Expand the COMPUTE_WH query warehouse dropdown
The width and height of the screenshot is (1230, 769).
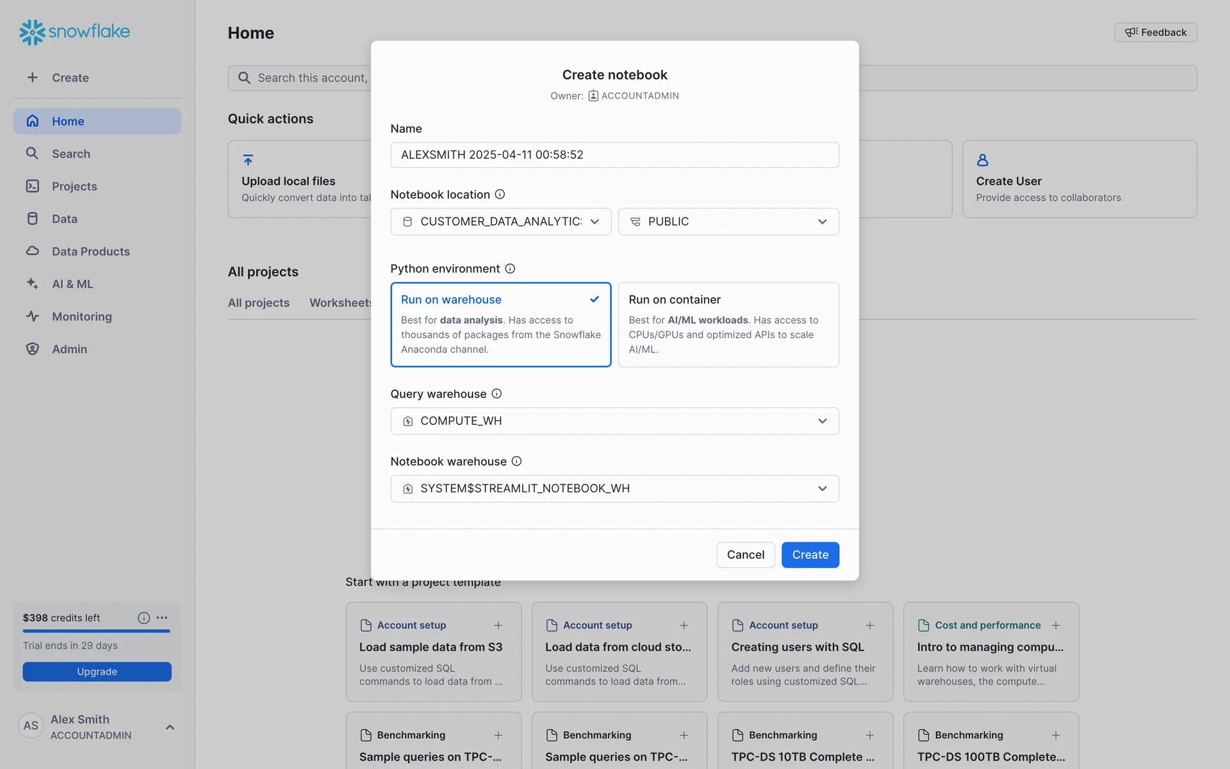pos(614,421)
